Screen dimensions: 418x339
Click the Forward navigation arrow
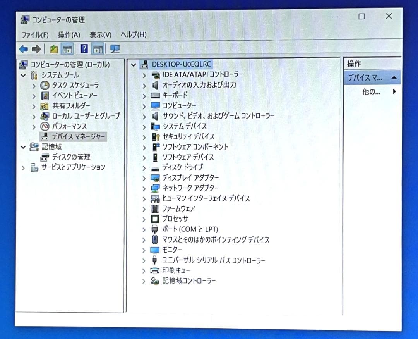click(36, 49)
